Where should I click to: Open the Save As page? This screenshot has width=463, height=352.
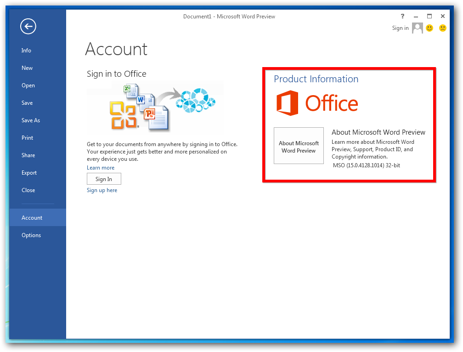coord(38,120)
